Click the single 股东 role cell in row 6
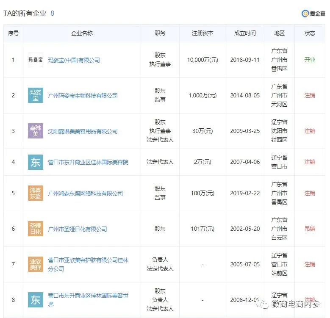Viewport: 330px width, 318px height. [160, 229]
